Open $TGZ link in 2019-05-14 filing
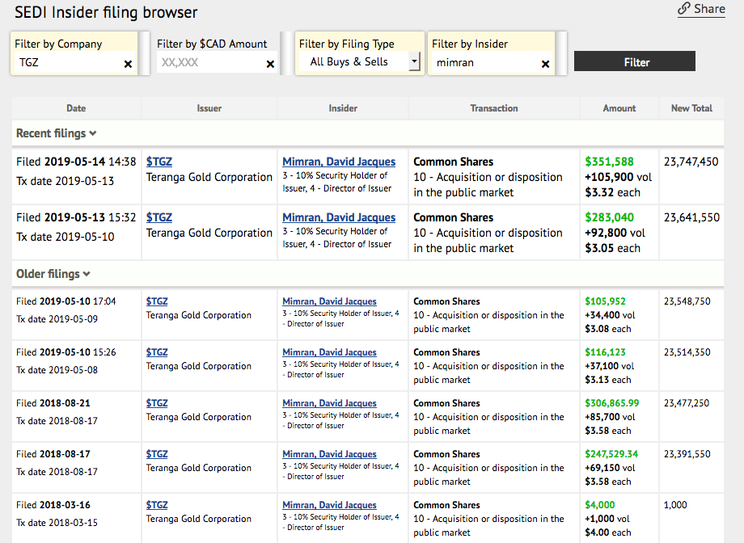This screenshot has width=744, height=543. [159, 162]
